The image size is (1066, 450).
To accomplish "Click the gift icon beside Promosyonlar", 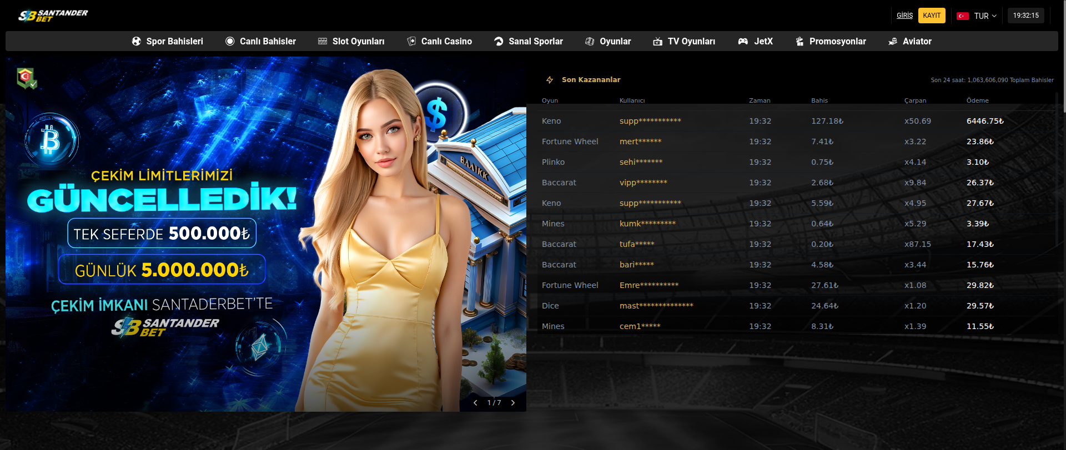I will (799, 41).
